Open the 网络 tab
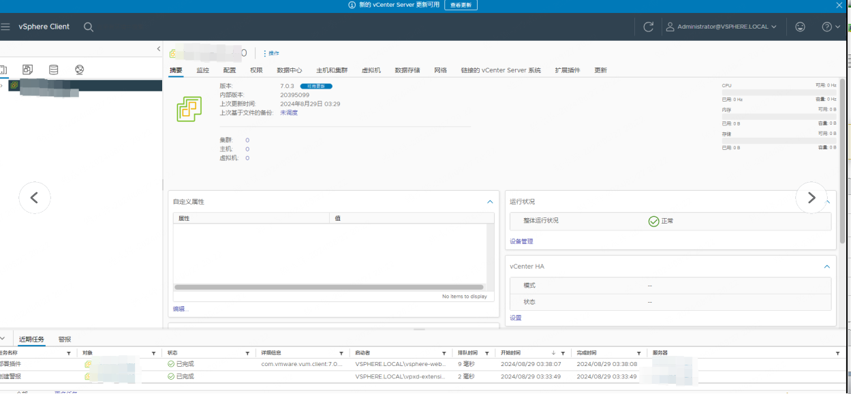 [441, 70]
